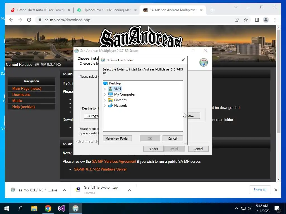Open the volume control in tray
The width and height of the screenshot is (286, 214).
coord(250,208)
